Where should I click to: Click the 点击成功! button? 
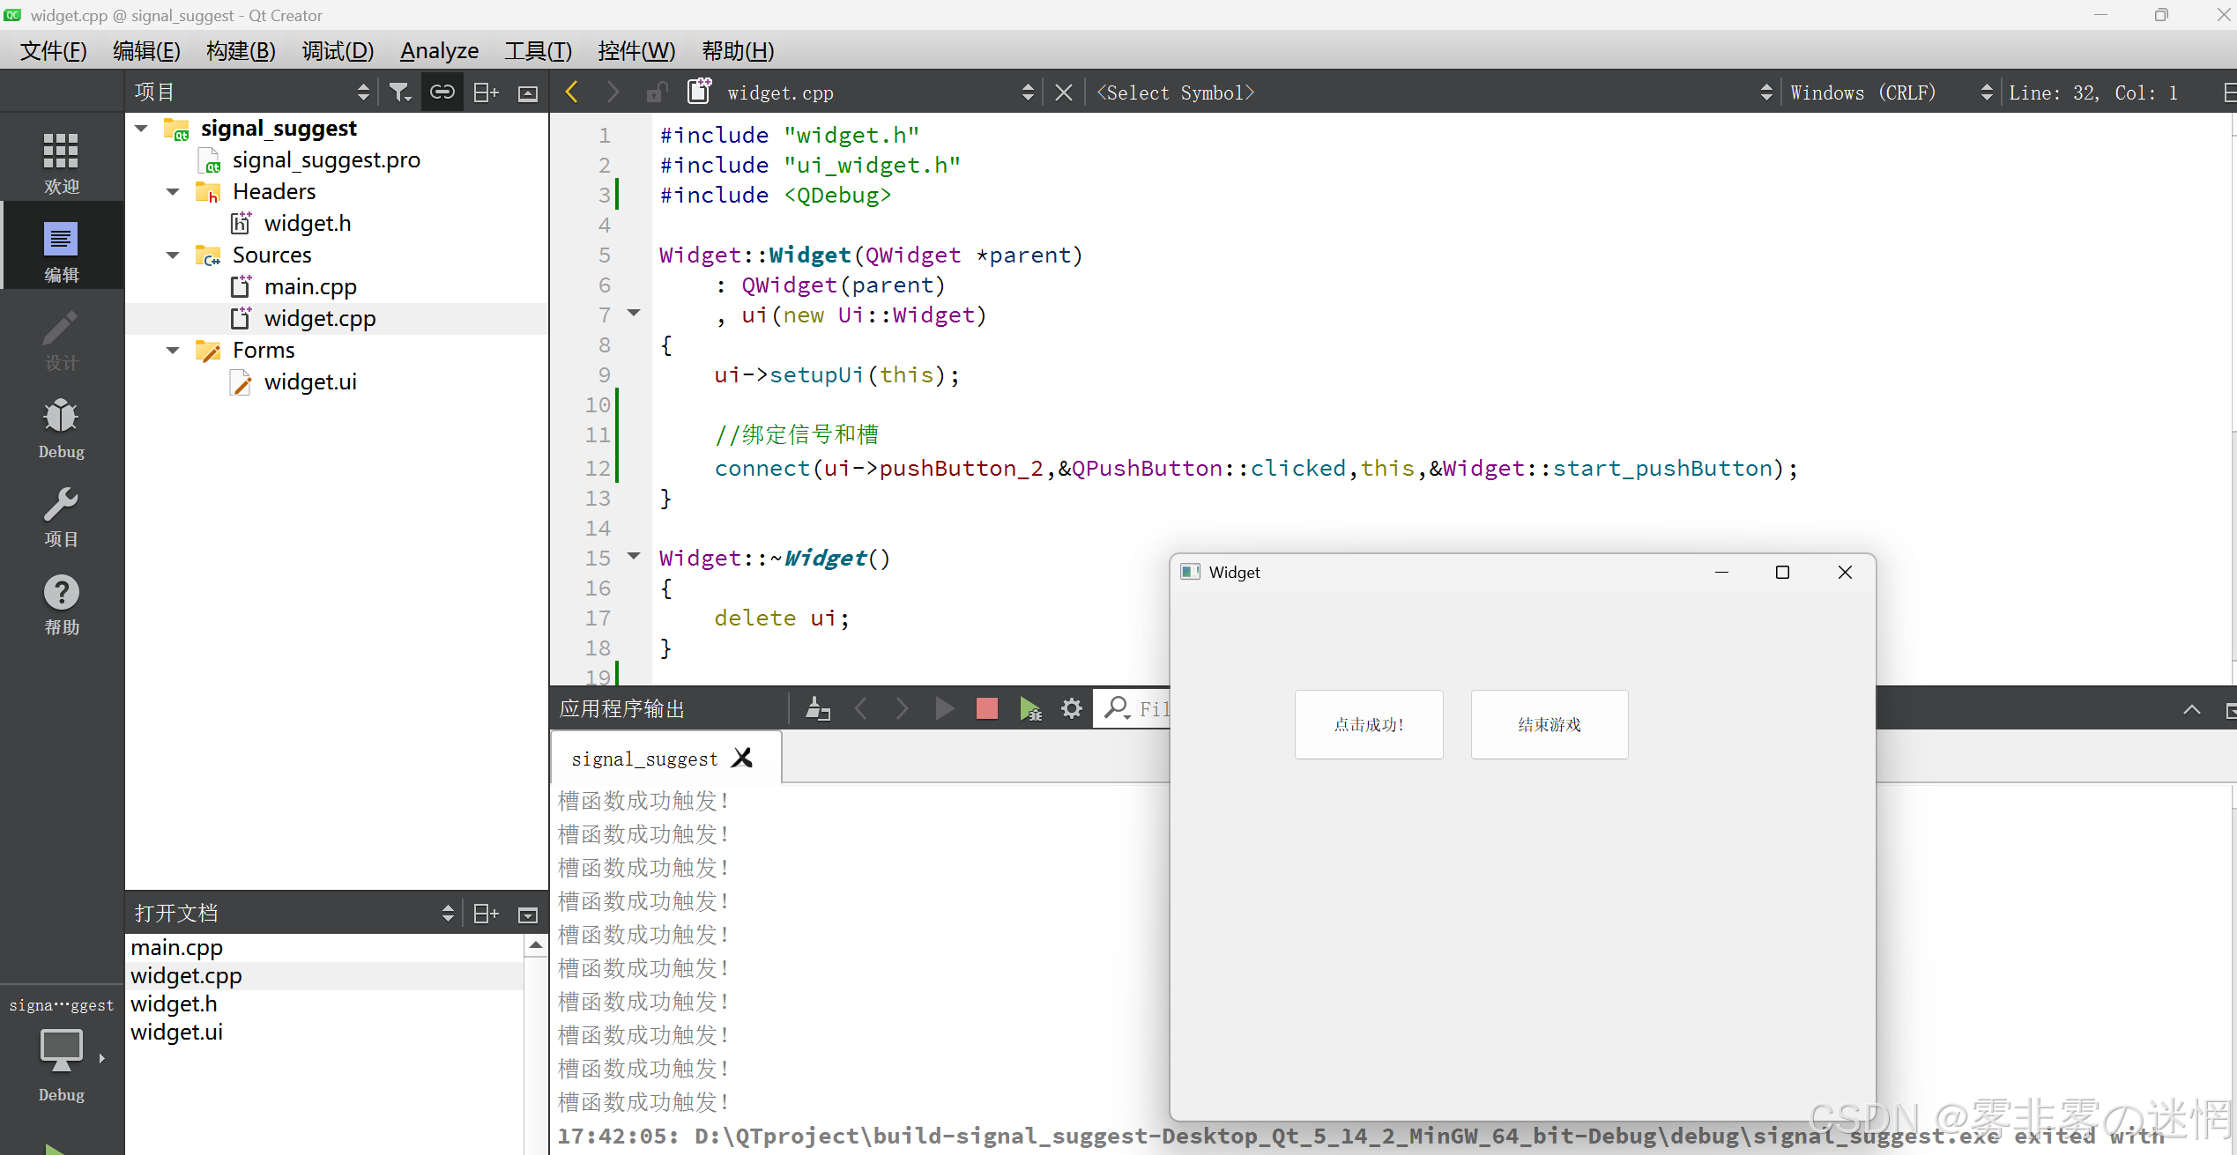coord(1368,724)
